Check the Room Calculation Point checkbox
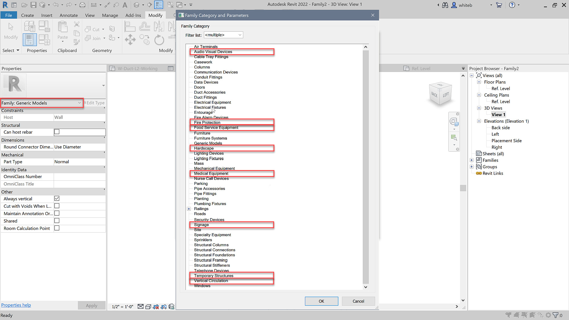 pos(57,228)
